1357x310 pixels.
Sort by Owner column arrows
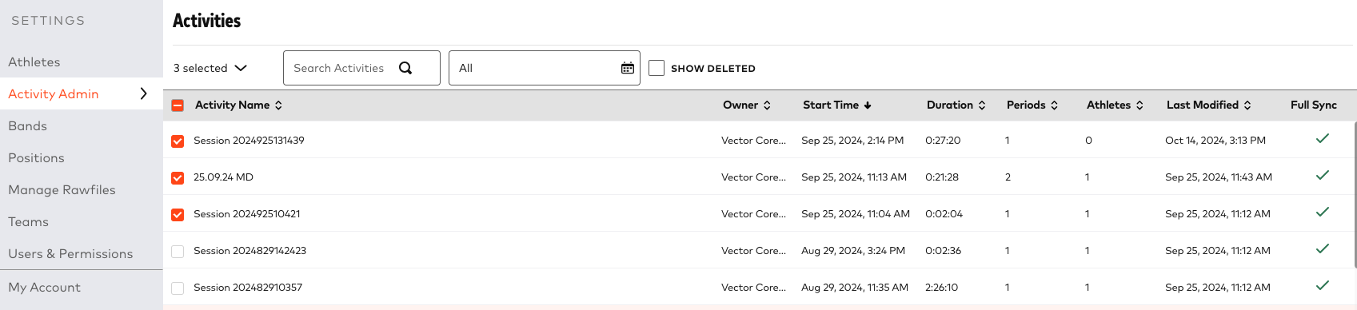[767, 105]
